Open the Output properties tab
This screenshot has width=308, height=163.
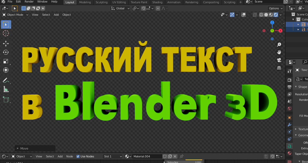tap(289, 87)
